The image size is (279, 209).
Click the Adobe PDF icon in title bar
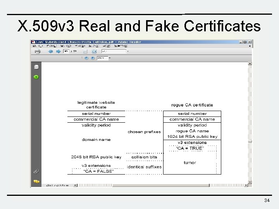pyautogui.click(x=33, y=42)
